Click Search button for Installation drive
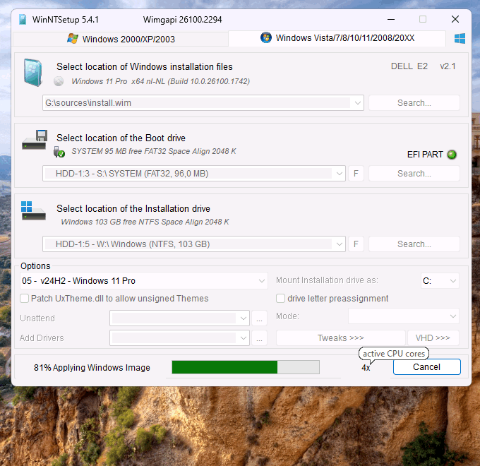Image resolution: width=480 pixels, height=466 pixels. (414, 244)
